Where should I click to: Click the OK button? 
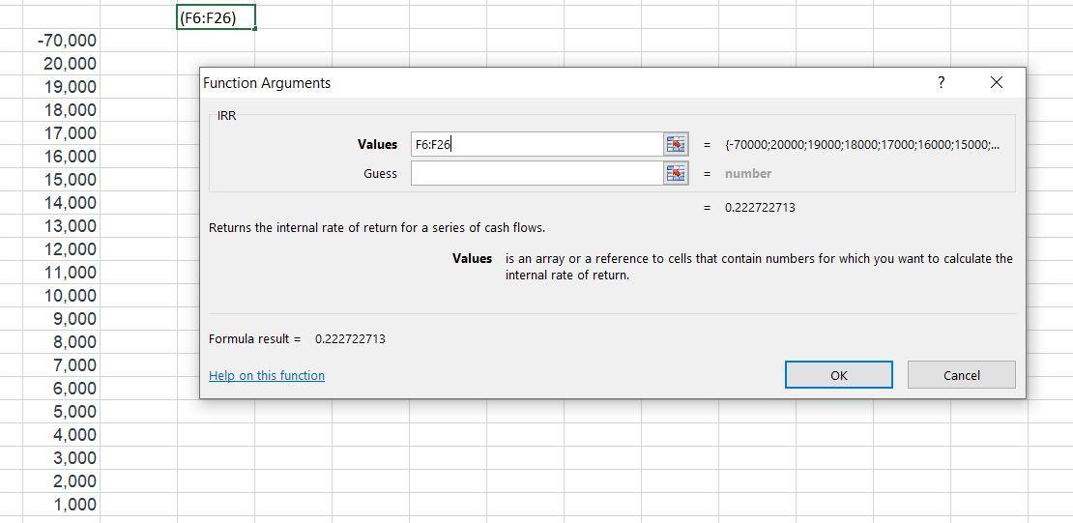(x=838, y=375)
